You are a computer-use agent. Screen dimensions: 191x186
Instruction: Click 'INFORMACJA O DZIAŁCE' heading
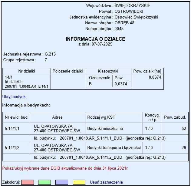pos(96,39)
